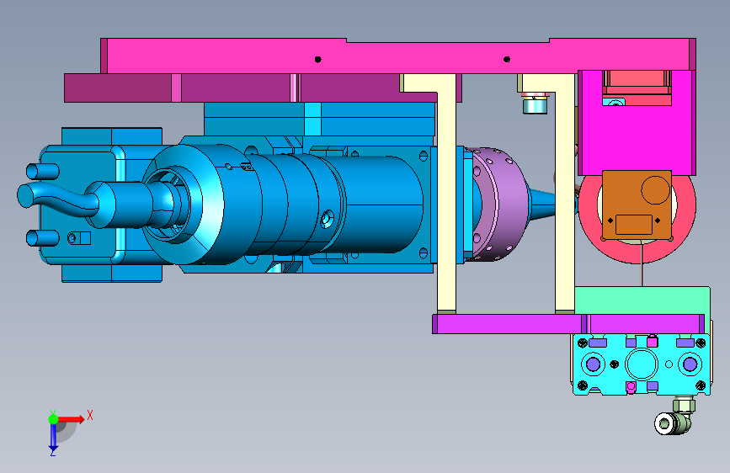The image size is (730, 473).
Task: Pick the thin rod between red wheel and green plate
Action: 642,263
